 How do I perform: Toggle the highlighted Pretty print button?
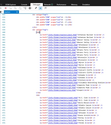(x=40, y=8)
